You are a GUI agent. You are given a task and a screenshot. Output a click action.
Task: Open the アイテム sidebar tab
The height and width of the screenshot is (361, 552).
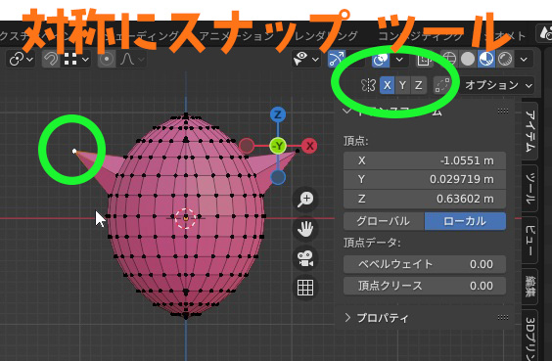(x=529, y=131)
